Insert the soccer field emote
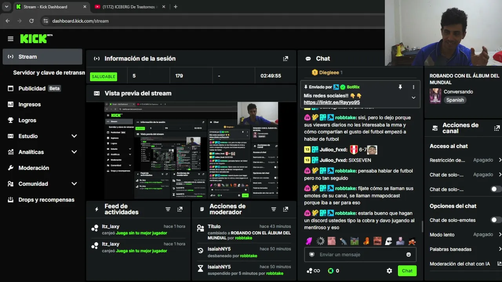This screenshot has width=502, height=282. (355, 241)
